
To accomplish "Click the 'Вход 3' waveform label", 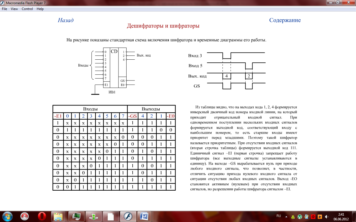I will 195,56.
